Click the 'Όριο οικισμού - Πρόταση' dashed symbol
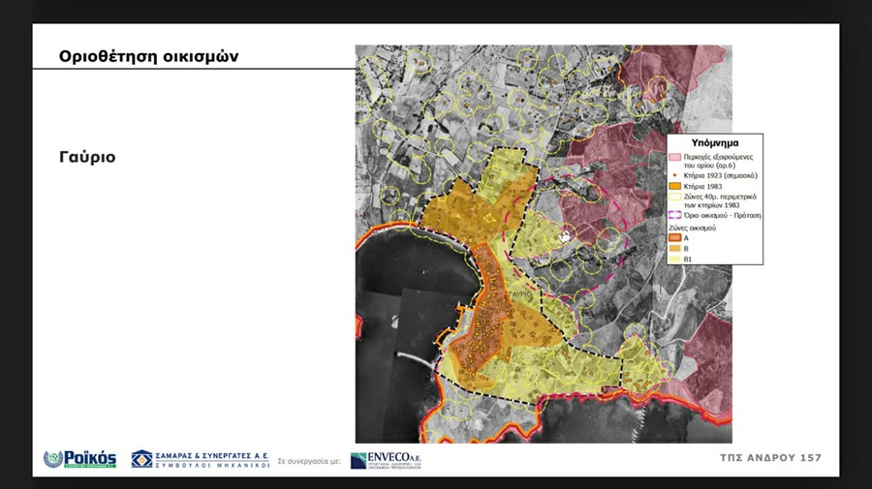 coord(674,215)
